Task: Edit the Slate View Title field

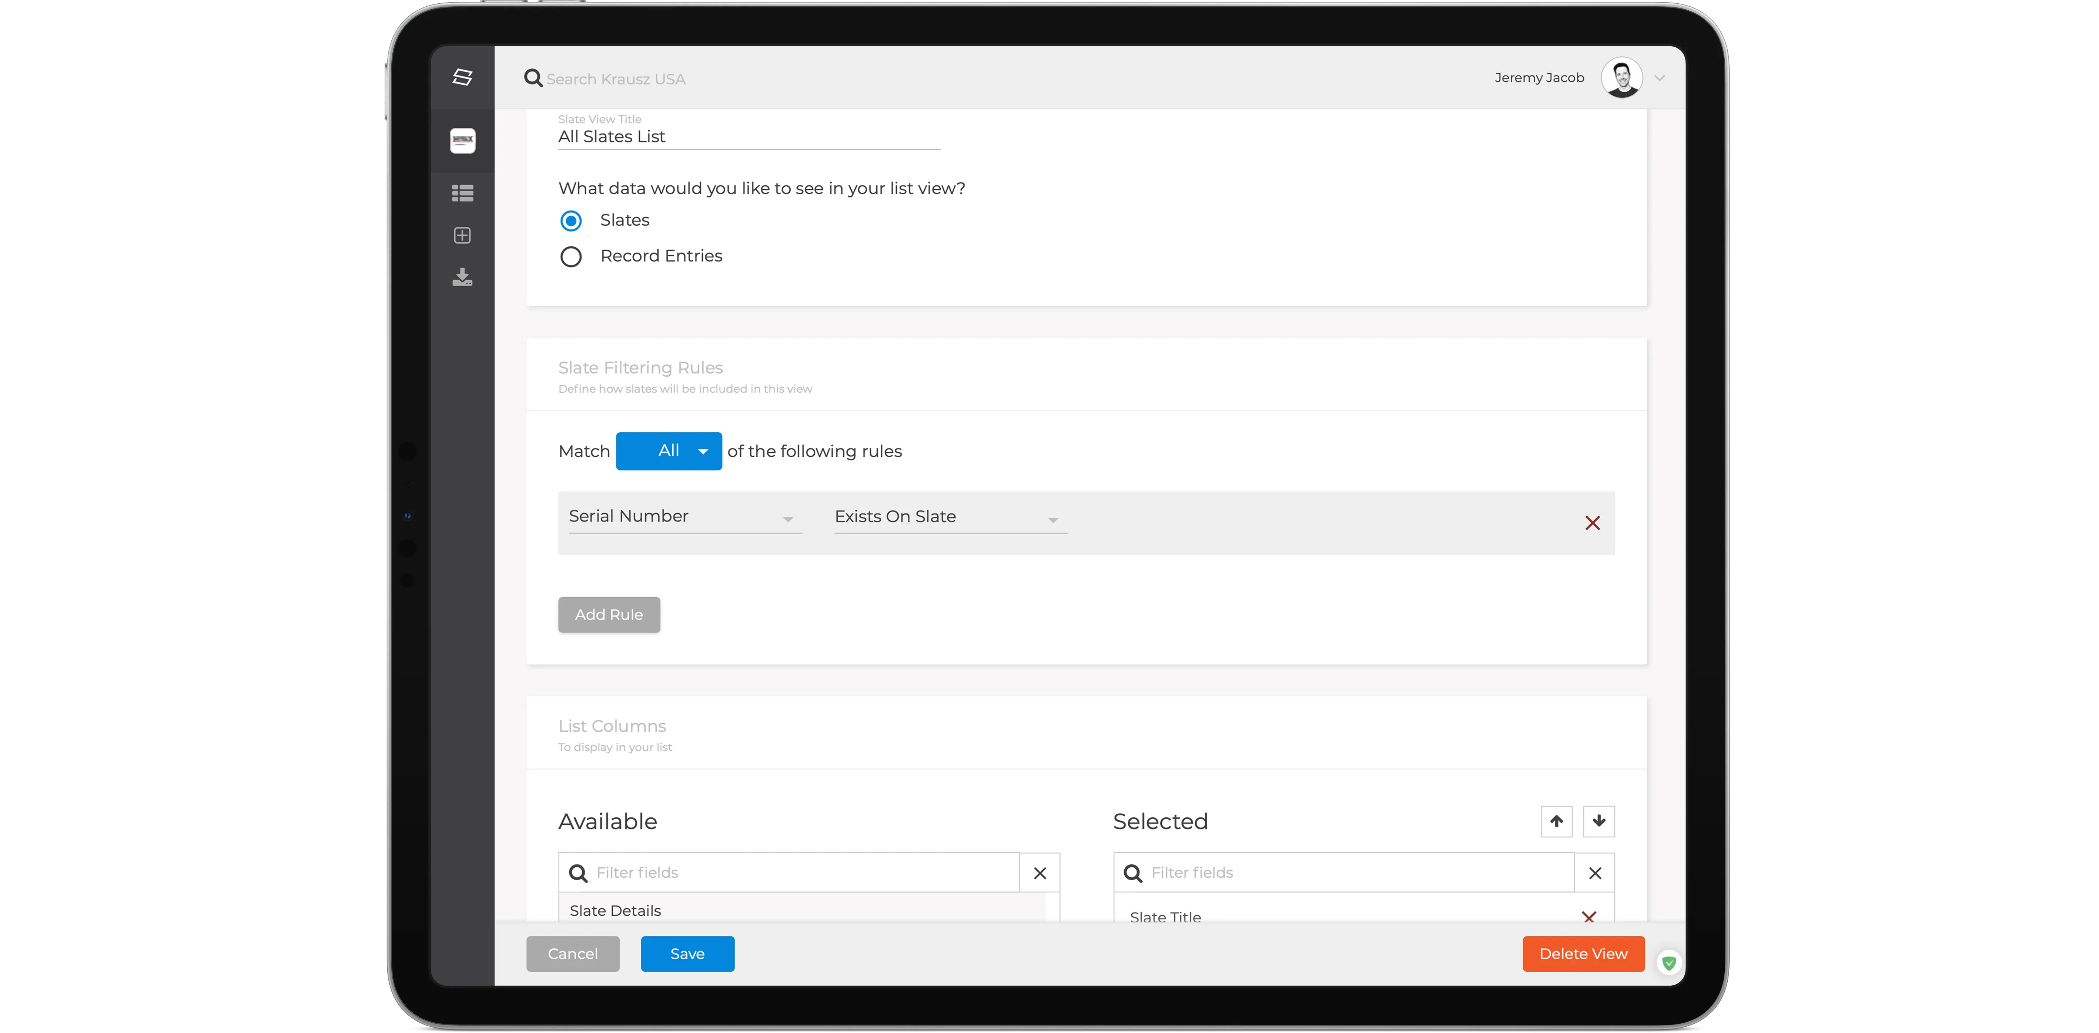Action: coord(749,137)
